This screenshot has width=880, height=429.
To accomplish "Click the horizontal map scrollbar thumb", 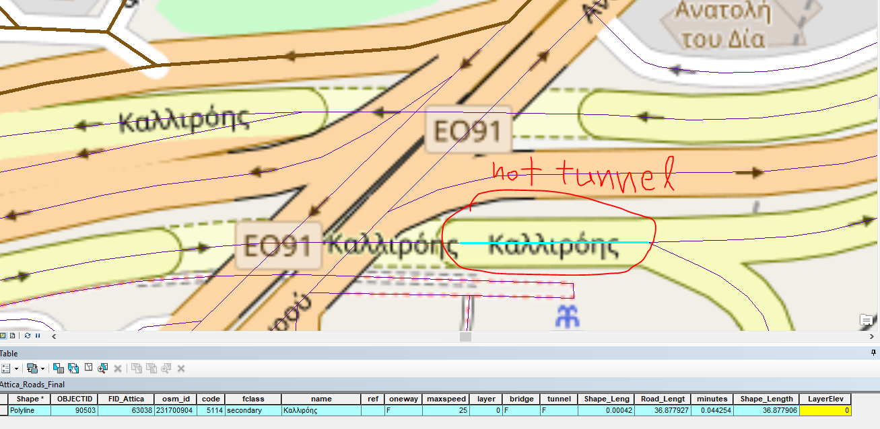I will coord(465,336).
